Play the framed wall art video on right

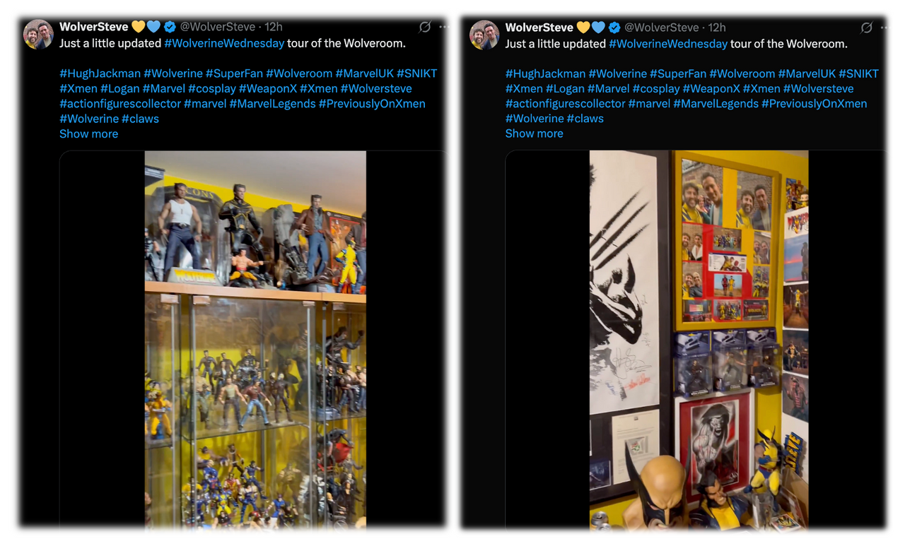[699, 340]
